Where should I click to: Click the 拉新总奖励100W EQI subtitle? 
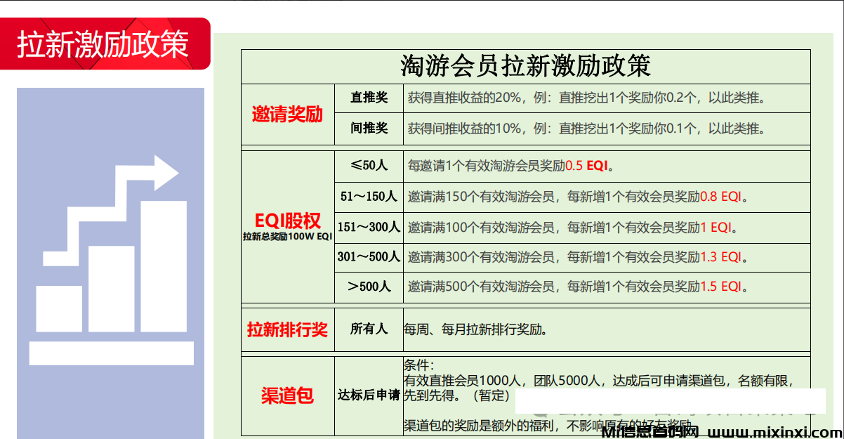pyautogui.click(x=287, y=237)
